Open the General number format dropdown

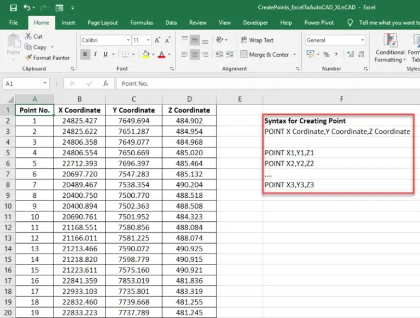coord(363,40)
